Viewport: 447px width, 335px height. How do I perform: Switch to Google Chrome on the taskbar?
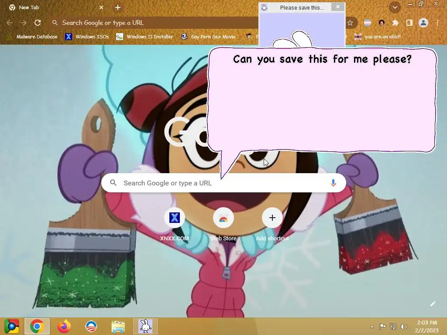pyautogui.click(x=37, y=326)
